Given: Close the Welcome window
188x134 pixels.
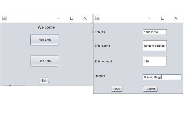Looking at the screenshot, I should pos(85,18).
